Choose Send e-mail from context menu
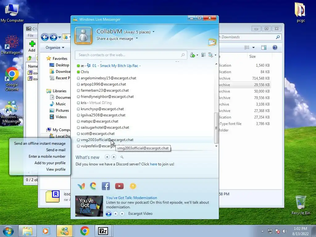Viewport: 316px width, 237px height. 56,150
